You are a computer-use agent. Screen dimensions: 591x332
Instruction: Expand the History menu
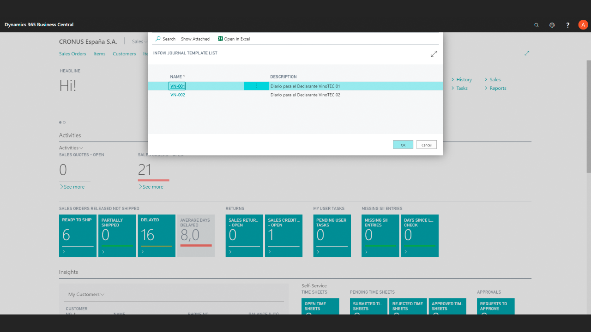(462, 80)
